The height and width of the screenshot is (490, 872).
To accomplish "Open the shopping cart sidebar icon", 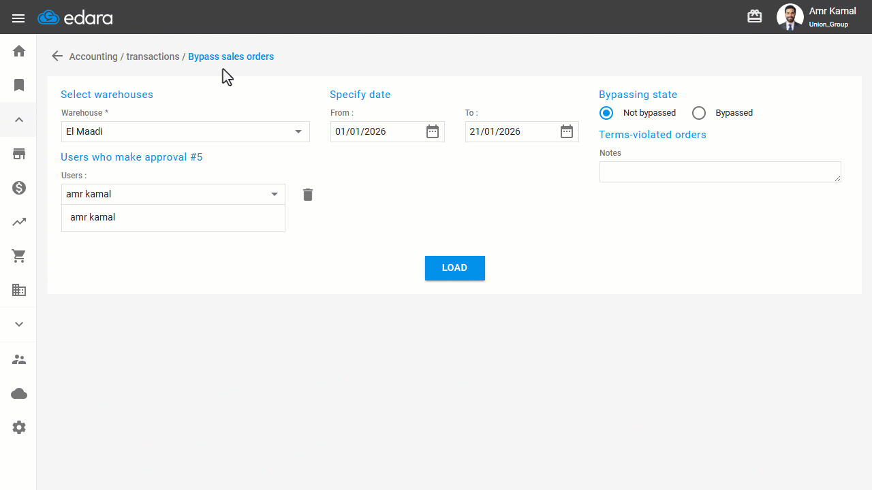I will [x=19, y=256].
